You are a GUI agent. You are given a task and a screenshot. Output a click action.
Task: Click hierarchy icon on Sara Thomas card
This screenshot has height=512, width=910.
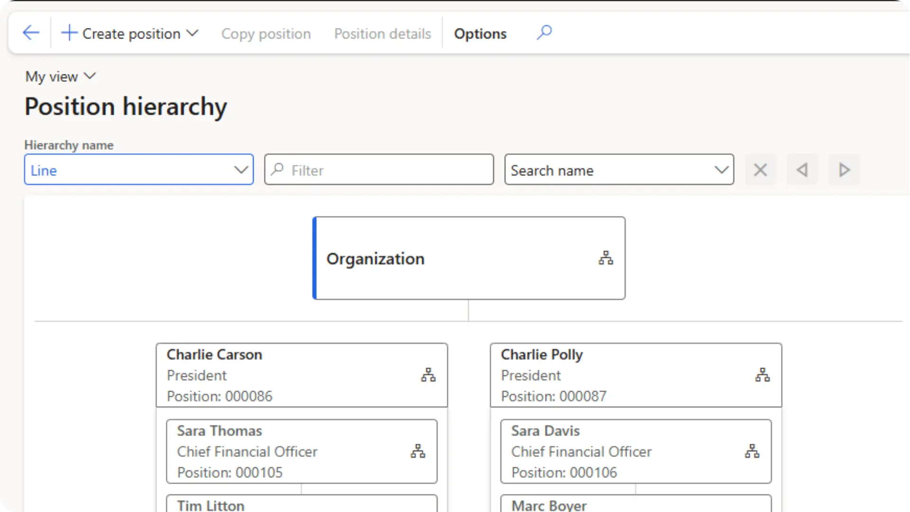coord(418,451)
